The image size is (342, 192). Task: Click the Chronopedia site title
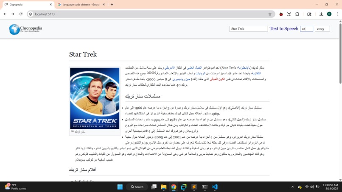coord(31,28)
